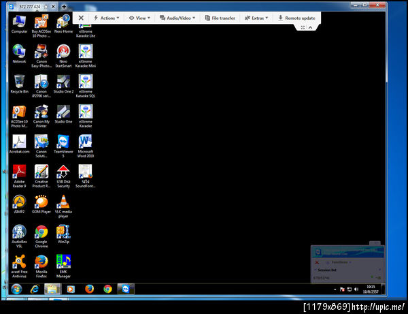This screenshot has width=408, height=314.
Task: Launch Internet Explorer from remote taskbar
Action: 35,289
